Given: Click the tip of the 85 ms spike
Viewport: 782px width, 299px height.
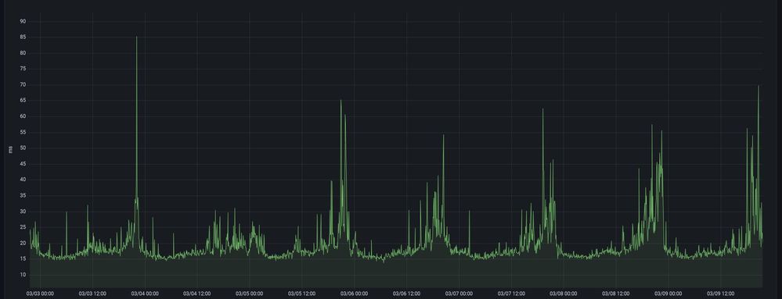Looking at the screenshot, I should click(137, 37).
